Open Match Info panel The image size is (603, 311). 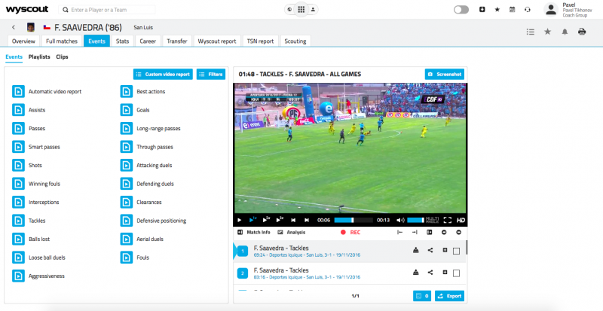click(x=254, y=233)
